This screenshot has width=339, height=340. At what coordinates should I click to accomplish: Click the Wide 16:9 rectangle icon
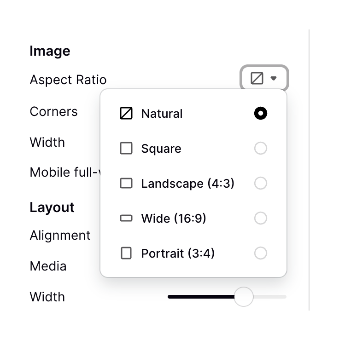point(126,219)
